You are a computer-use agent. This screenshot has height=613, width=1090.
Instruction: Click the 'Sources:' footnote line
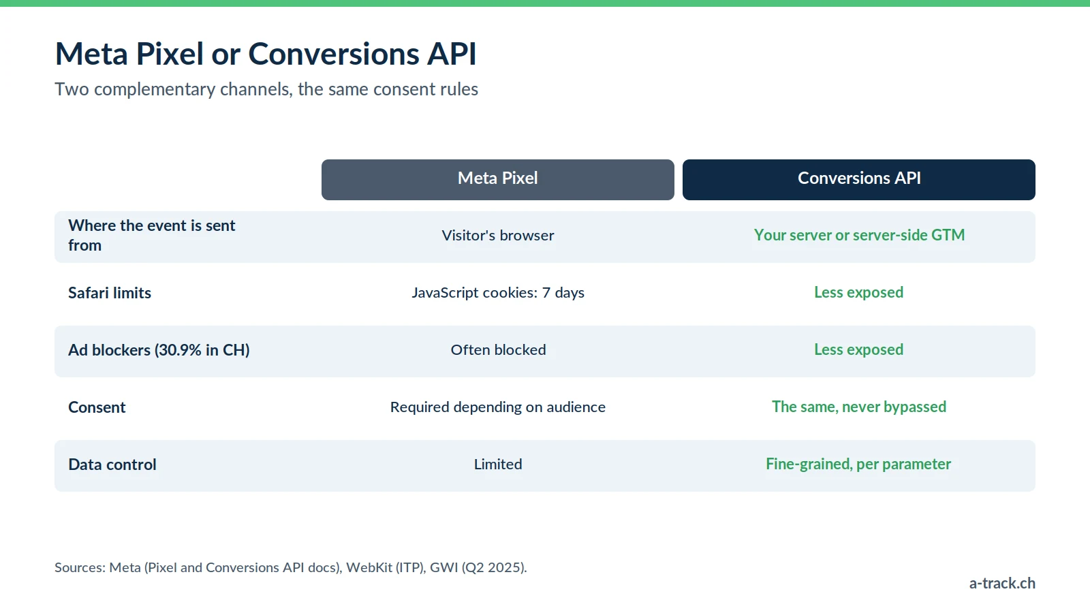click(x=291, y=567)
